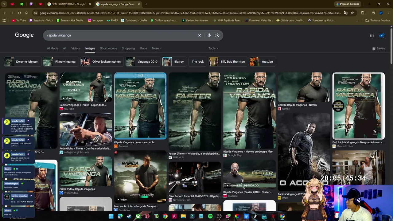The height and width of the screenshot is (221, 393).
Task: Click the browser address bar URL
Action: point(190,13)
